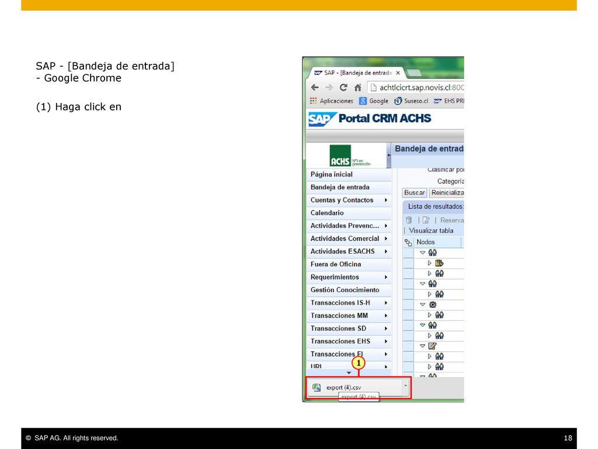The height and width of the screenshot is (449, 598).
Task: Open the dropdown arrow next to export (4).csv
Action: (x=405, y=386)
